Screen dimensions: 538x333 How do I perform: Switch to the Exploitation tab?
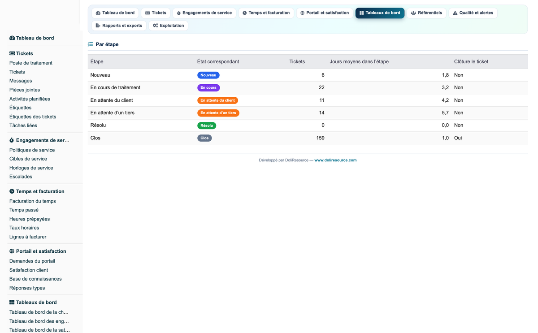click(x=169, y=26)
